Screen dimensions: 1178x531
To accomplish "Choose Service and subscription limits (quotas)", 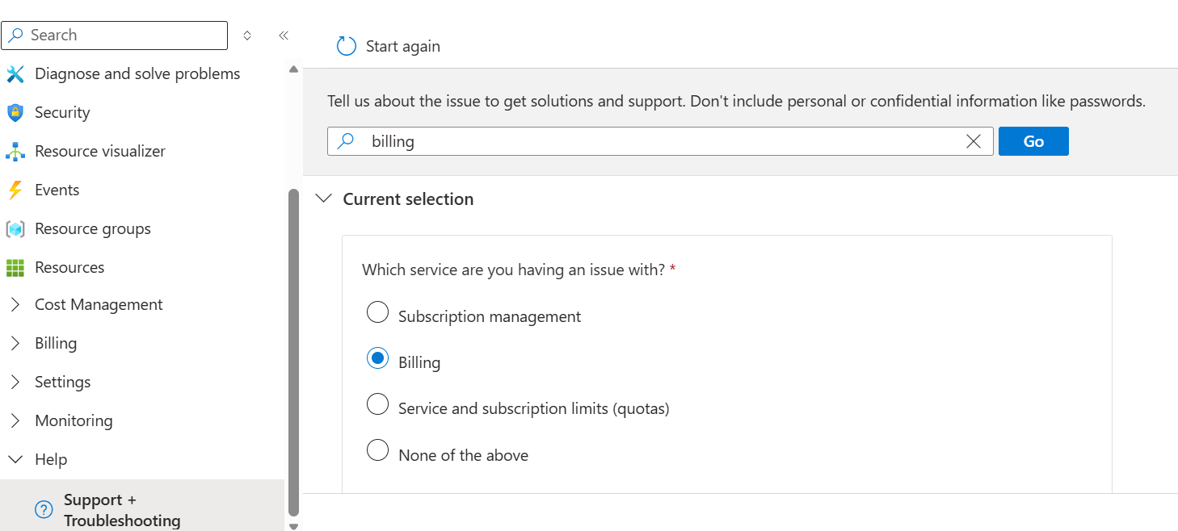I will (x=377, y=404).
